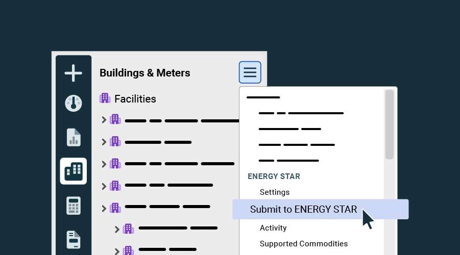
Task: Click the bill document icon in sidebar
Action: [x=74, y=239]
